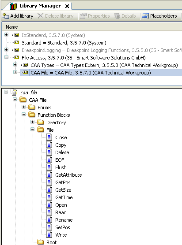Click the Copy function block icon

coord(49,145)
